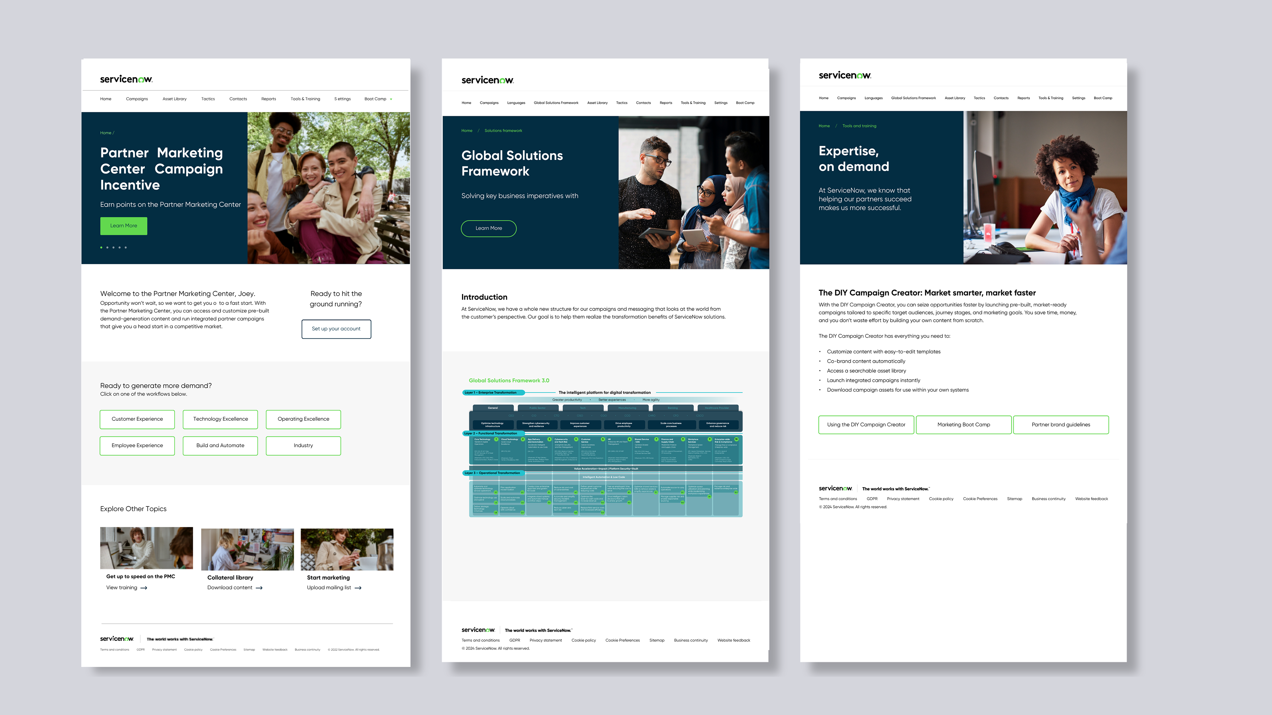Open Tactics in the left page navigation
1272x715 pixels.
coord(208,99)
